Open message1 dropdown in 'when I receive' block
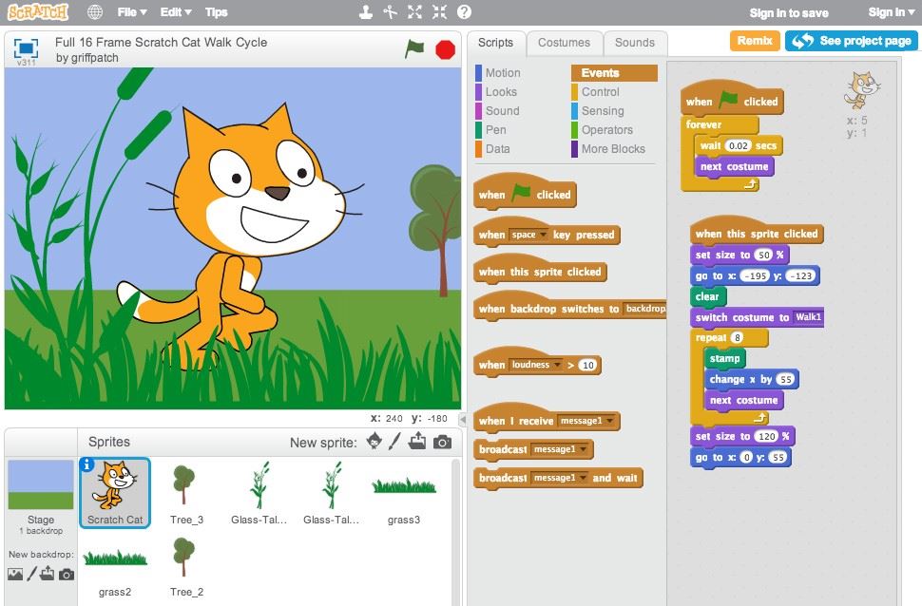Image resolution: width=922 pixels, height=606 pixels. click(586, 421)
